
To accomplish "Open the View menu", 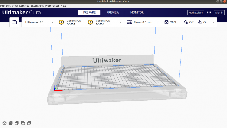I will coord(15,6).
